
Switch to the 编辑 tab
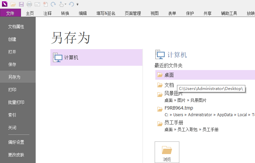point(83,13)
